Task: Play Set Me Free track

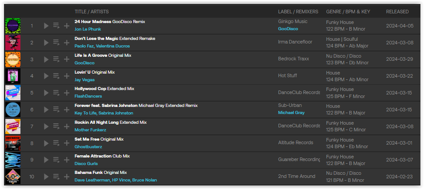Action: tap(46, 143)
